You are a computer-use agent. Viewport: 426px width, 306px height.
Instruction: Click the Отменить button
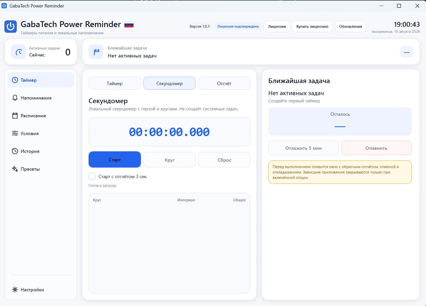click(376, 148)
